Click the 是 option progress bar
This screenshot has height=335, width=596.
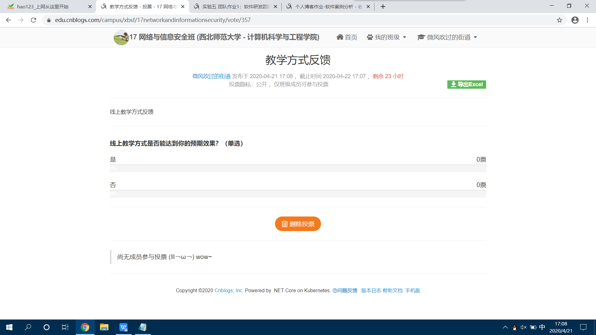[298, 168]
